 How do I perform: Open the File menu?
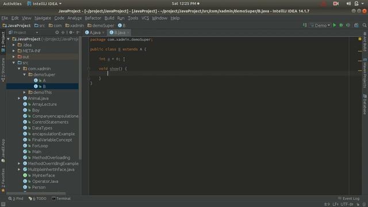pyautogui.click(x=5, y=18)
